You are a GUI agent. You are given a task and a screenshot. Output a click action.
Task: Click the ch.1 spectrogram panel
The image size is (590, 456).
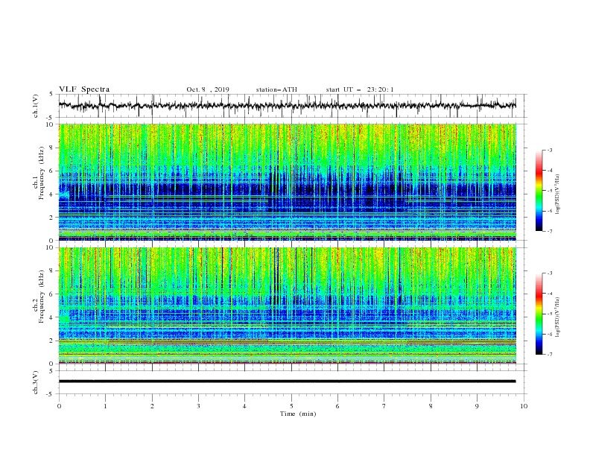pos(287,182)
